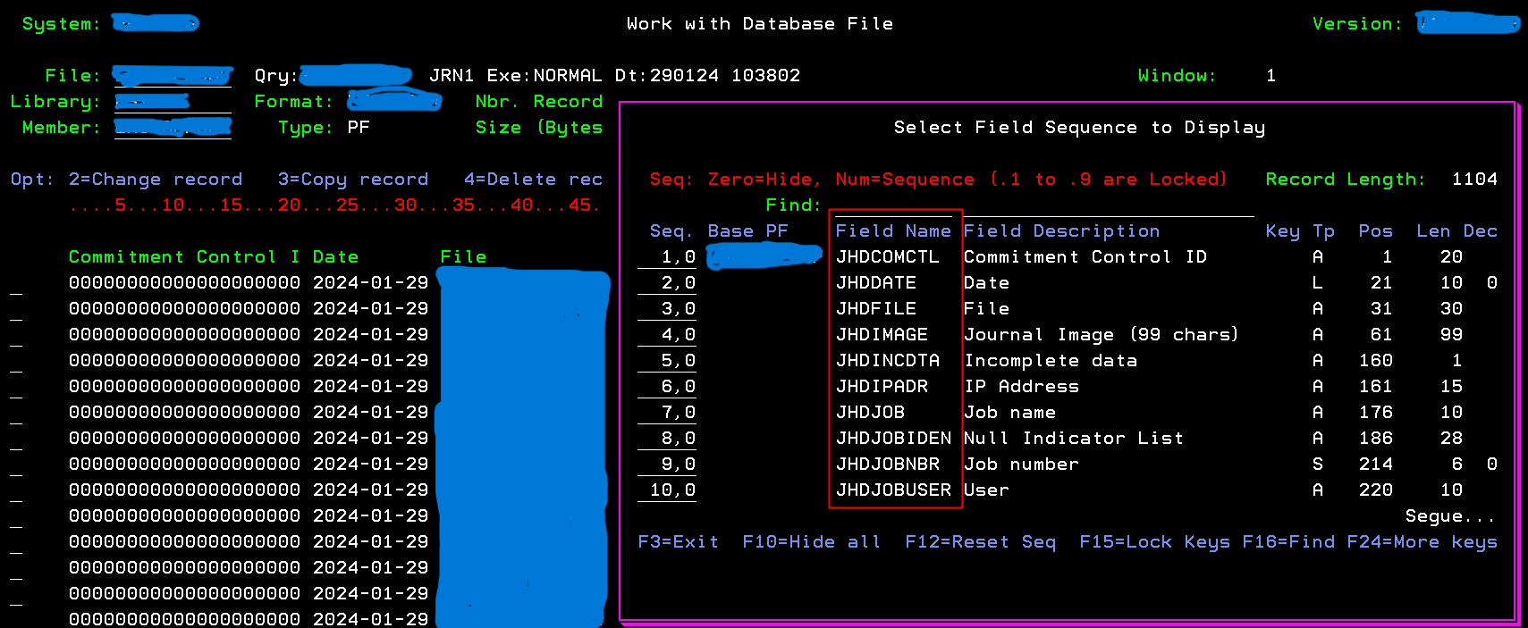Image resolution: width=1528 pixels, height=628 pixels.
Task: Click description Job number
Action: (1021, 465)
